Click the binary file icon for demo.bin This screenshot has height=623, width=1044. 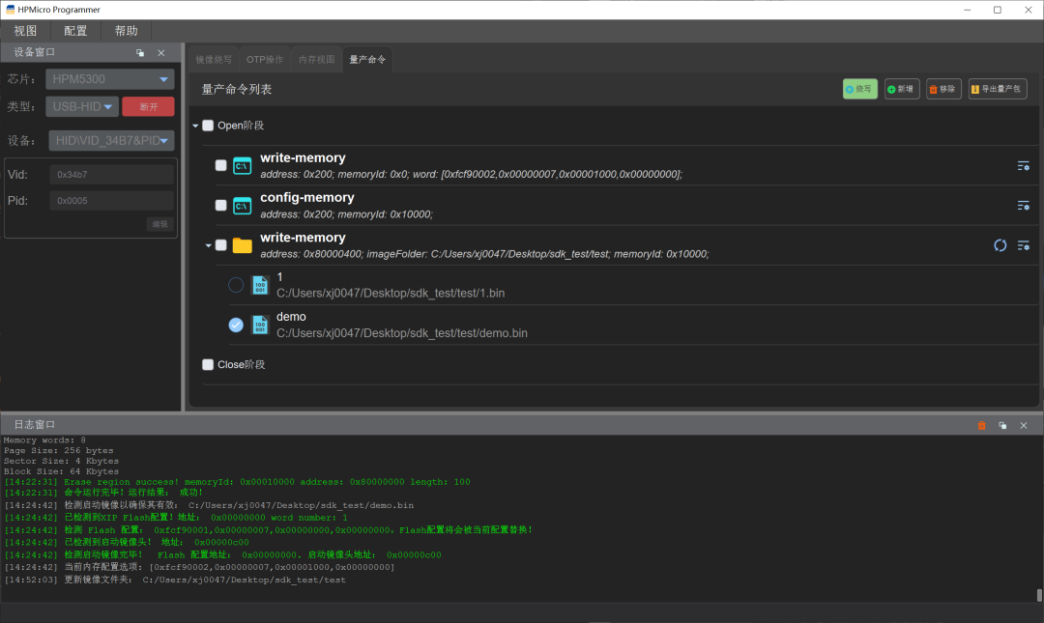coord(260,326)
